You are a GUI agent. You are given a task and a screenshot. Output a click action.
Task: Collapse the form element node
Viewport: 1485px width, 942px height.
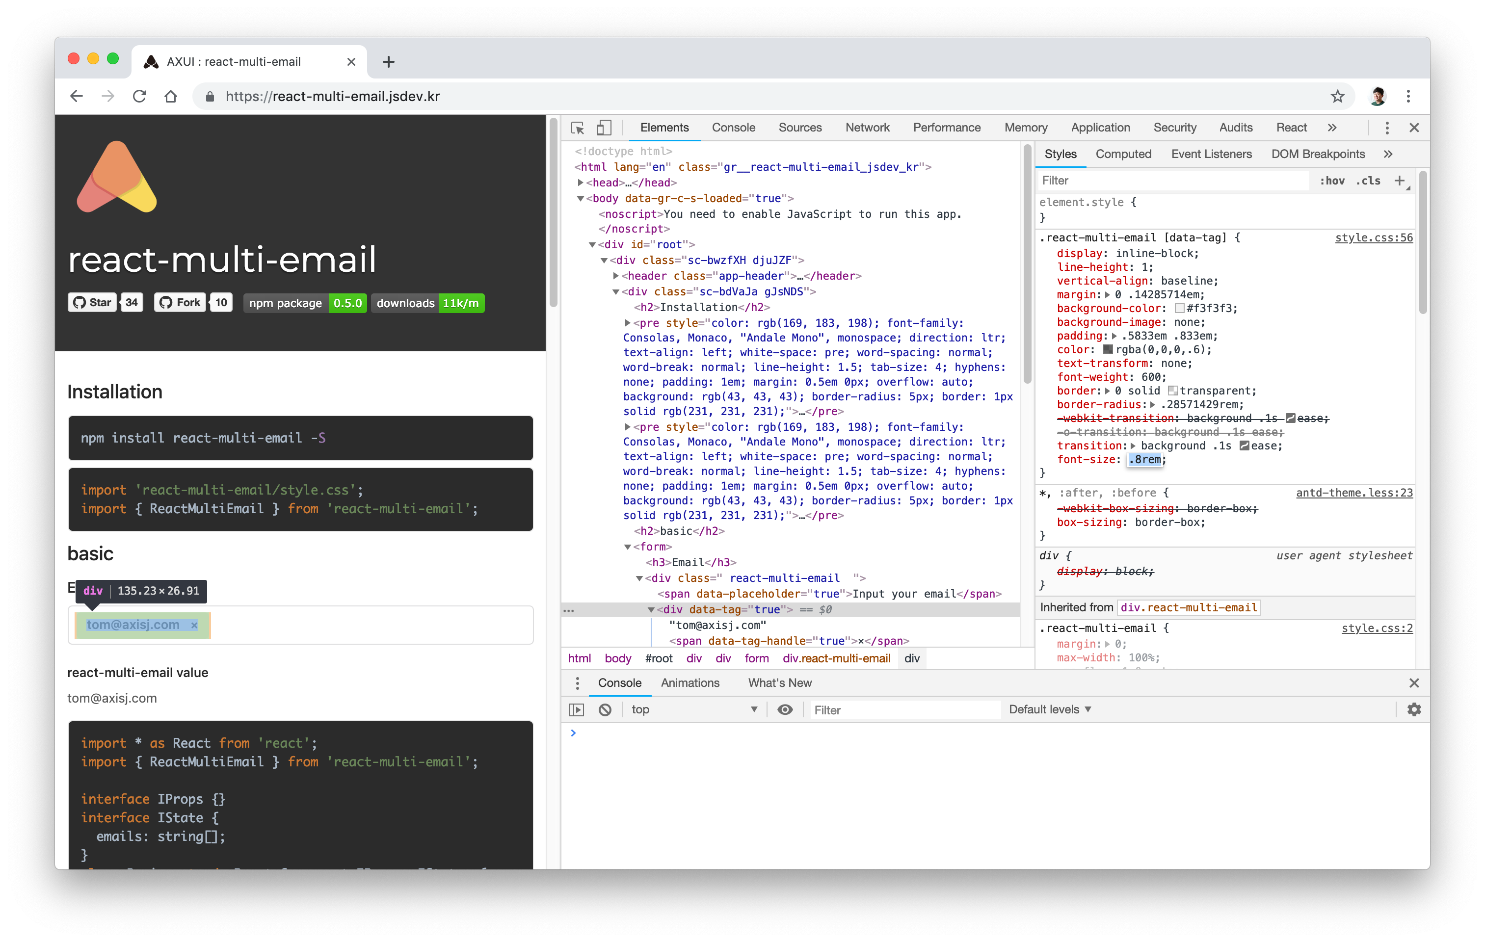628,547
